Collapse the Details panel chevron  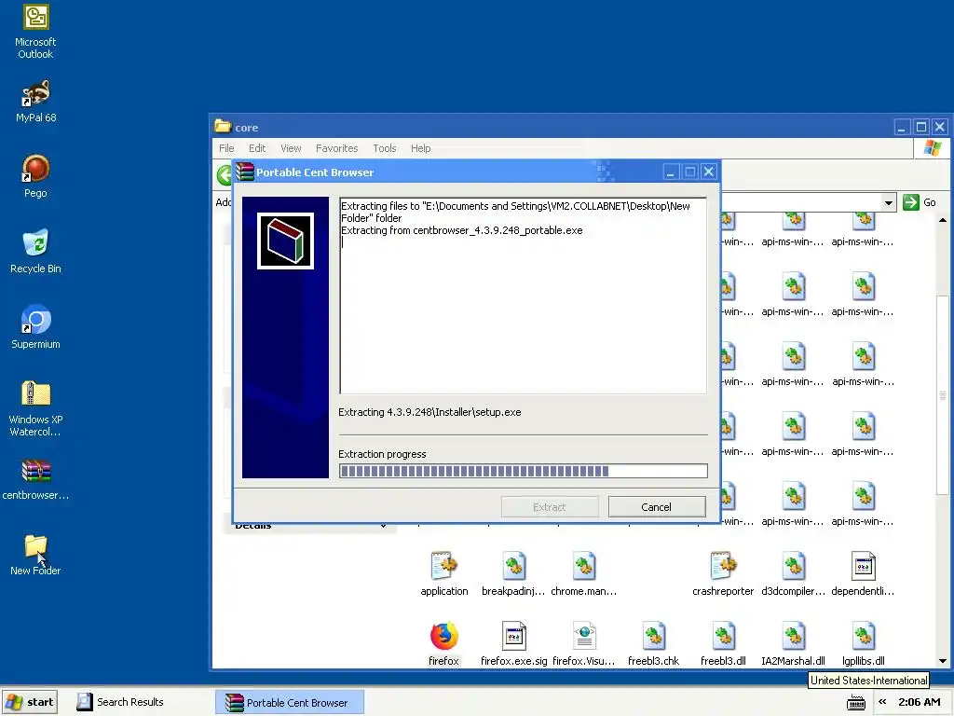click(383, 526)
